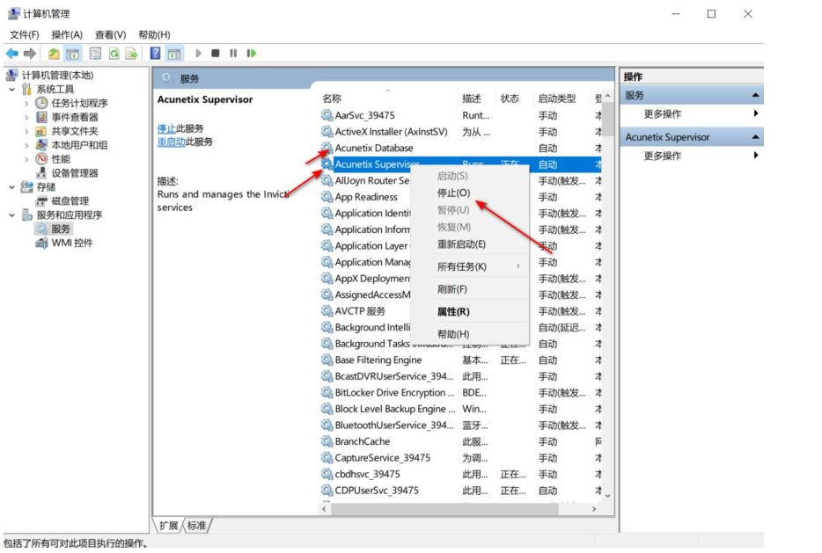Select WMI 控件 in the tree
Viewport: 822px width, 553px height.
(x=72, y=243)
